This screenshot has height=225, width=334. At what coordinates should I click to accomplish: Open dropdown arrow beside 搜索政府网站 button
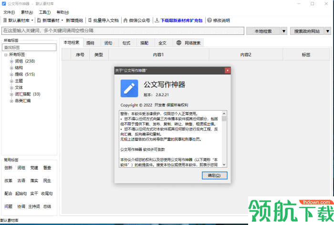click(328, 31)
